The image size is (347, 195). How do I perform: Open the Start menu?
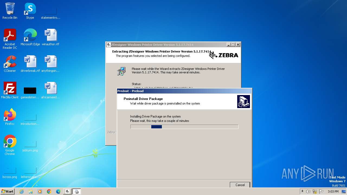click(8, 191)
